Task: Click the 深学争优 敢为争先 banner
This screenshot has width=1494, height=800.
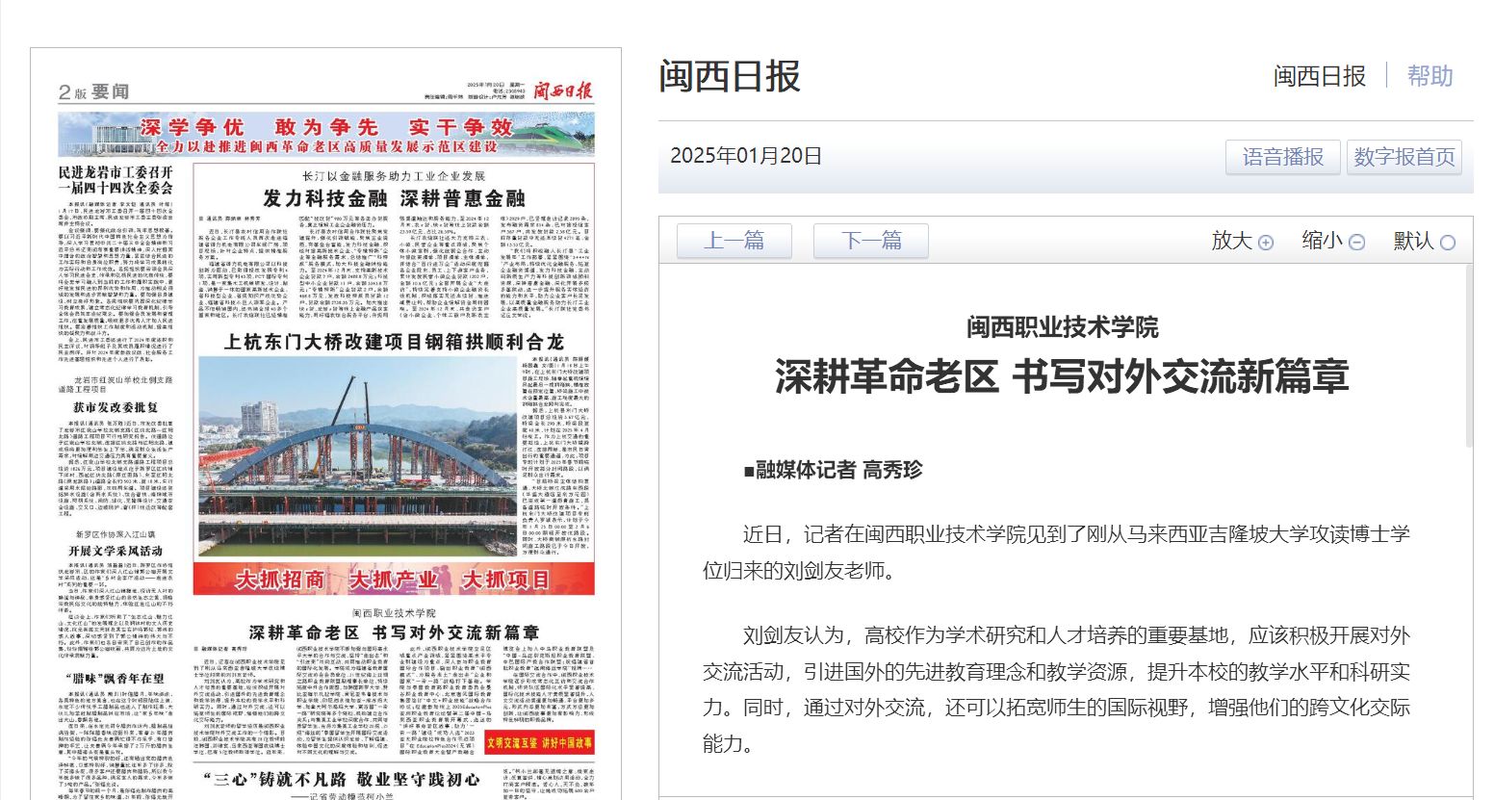Action: pyautogui.click(x=326, y=135)
